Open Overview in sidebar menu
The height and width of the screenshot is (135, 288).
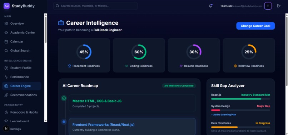[x=22, y=24]
